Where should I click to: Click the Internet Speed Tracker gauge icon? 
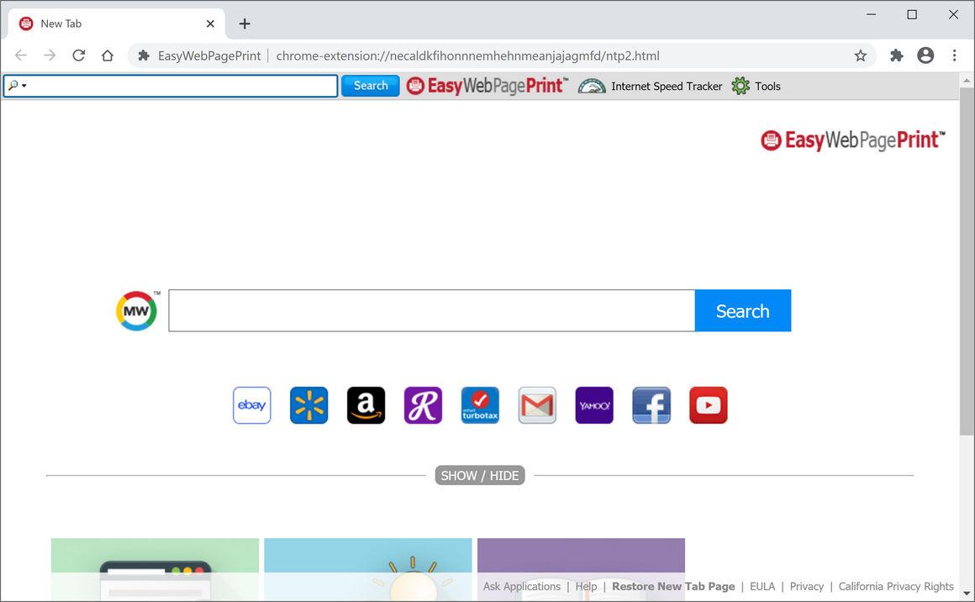pos(592,86)
